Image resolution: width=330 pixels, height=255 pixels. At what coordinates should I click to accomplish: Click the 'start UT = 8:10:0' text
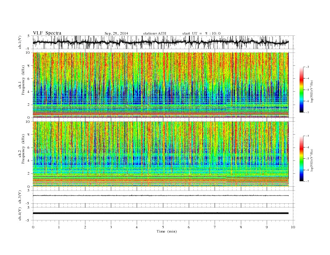point(201,33)
